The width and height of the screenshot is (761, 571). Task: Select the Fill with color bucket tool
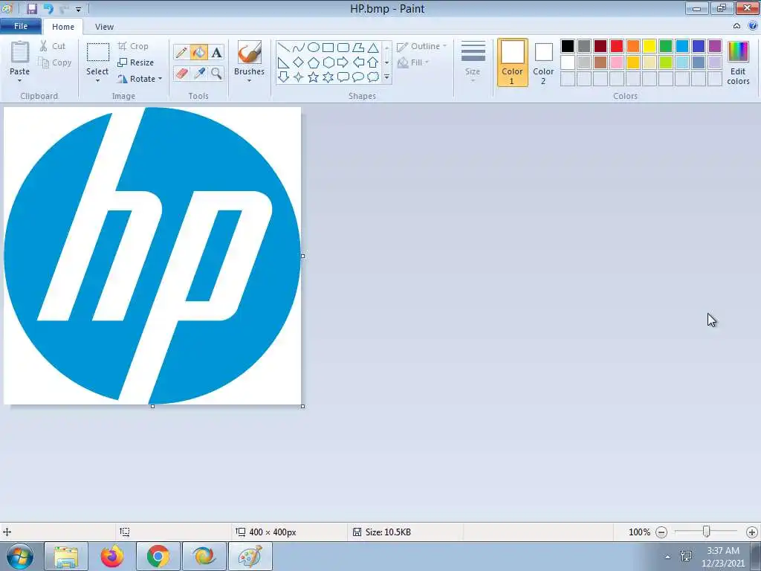[199, 52]
